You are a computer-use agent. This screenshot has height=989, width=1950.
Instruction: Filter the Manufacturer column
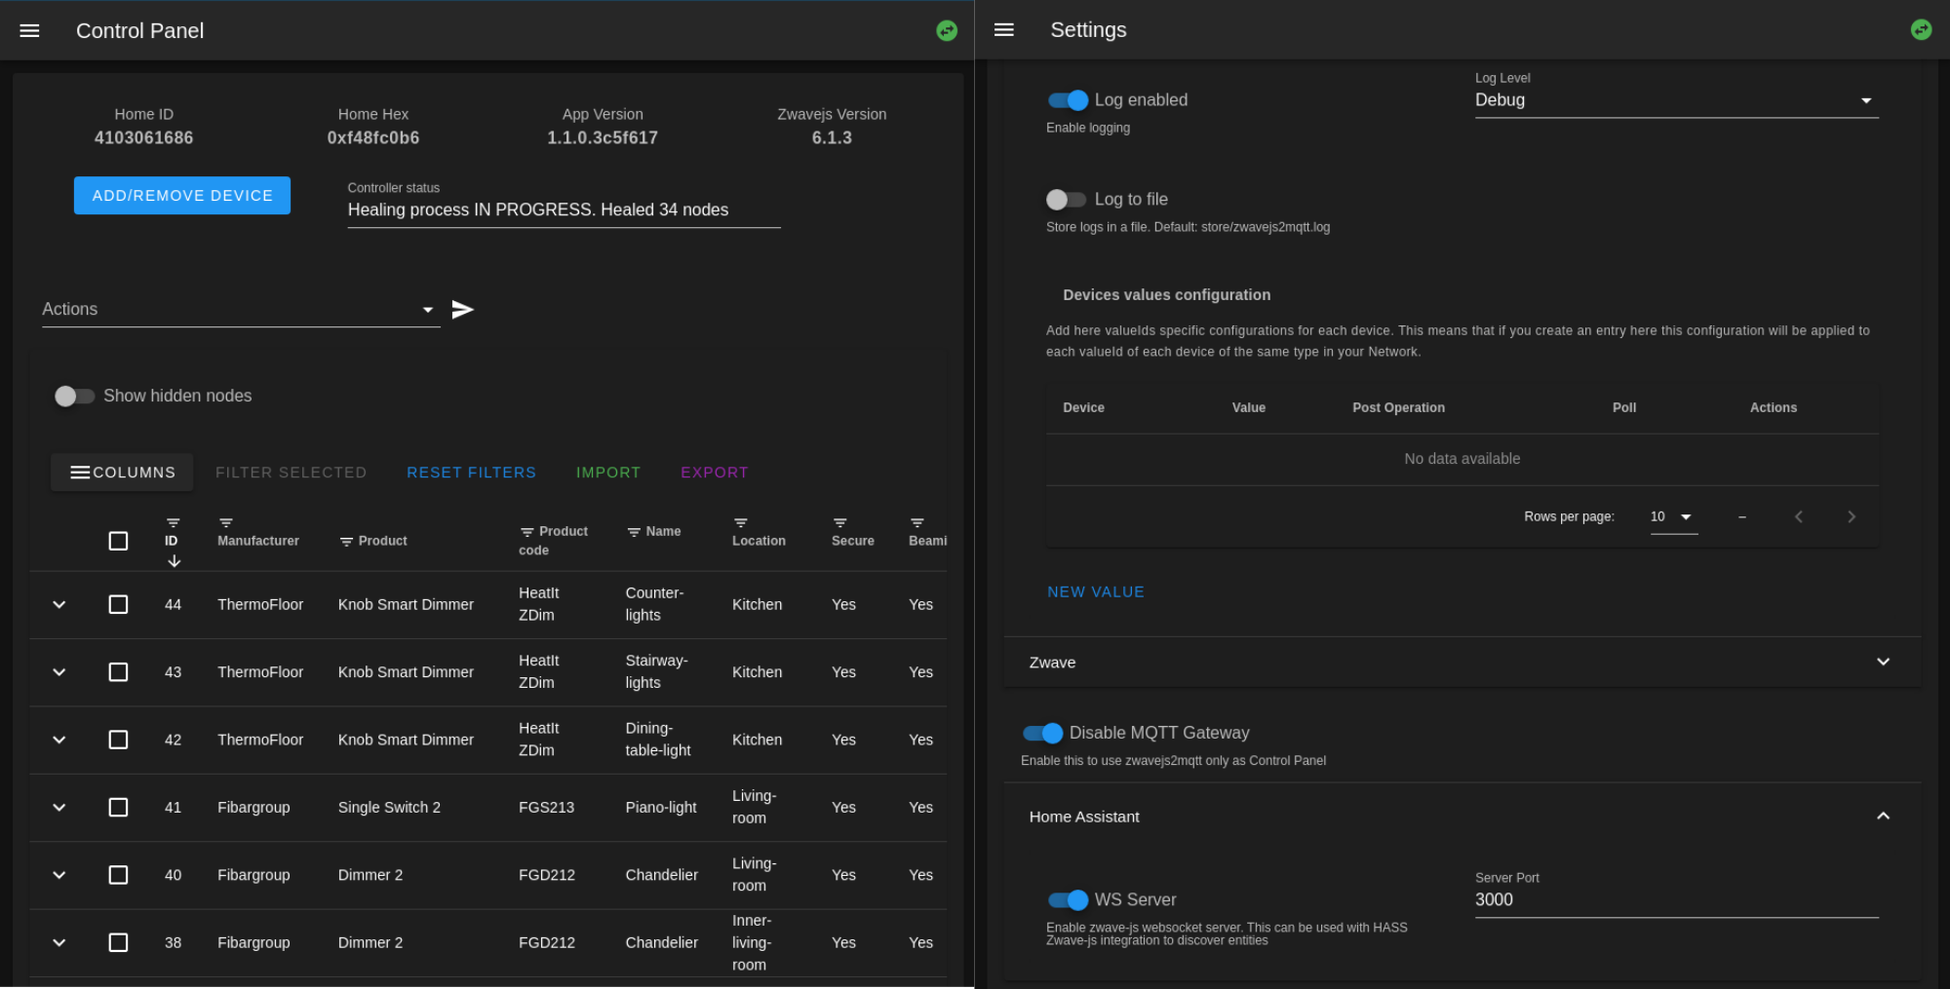(x=225, y=522)
